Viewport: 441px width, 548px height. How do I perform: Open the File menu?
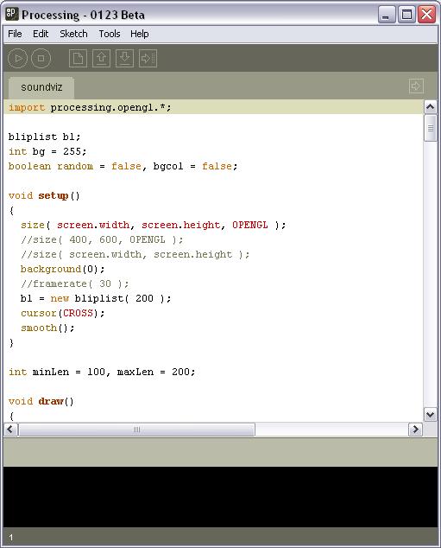click(15, 34)
